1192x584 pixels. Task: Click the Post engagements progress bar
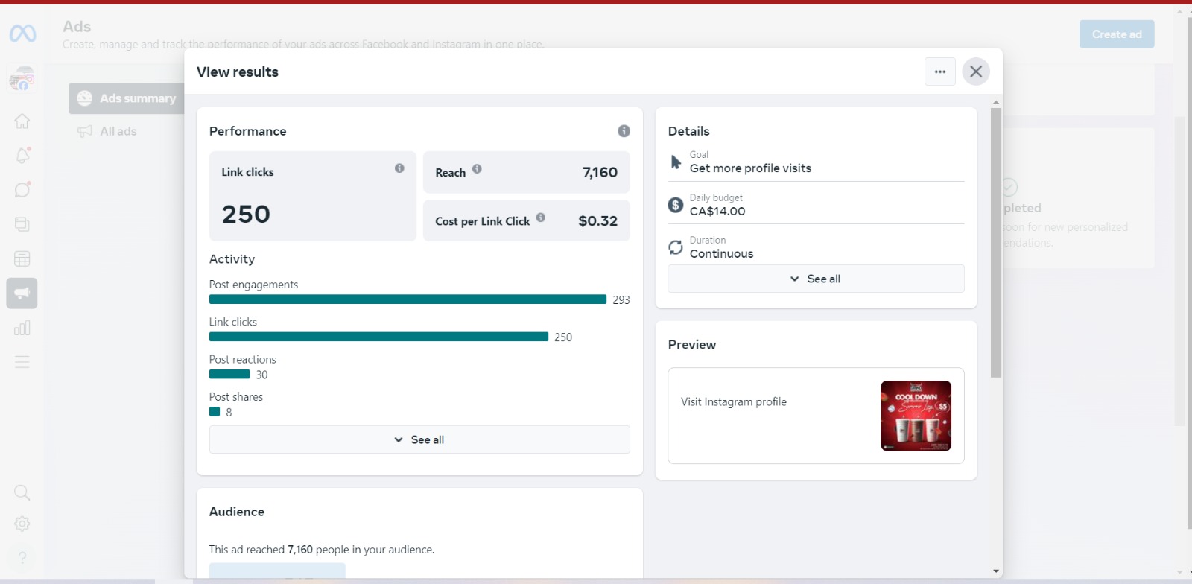click(x=408, y=299)
